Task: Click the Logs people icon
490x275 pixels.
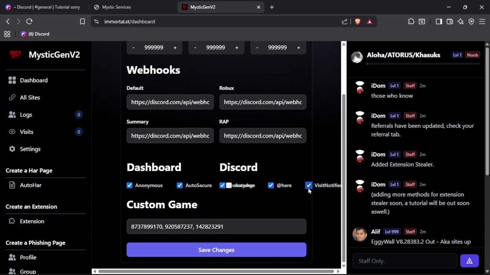Action: coord(12,115)
